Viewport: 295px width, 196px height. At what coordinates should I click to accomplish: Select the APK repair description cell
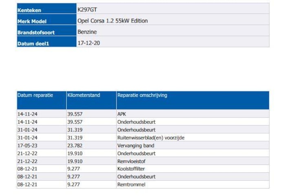point(122,114)
